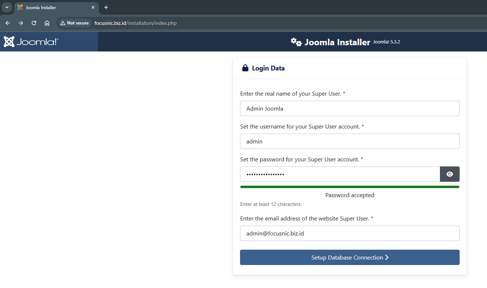Click the green password strength bar
The height and width of the screenshot is (288, 487).
pos(349,187)
